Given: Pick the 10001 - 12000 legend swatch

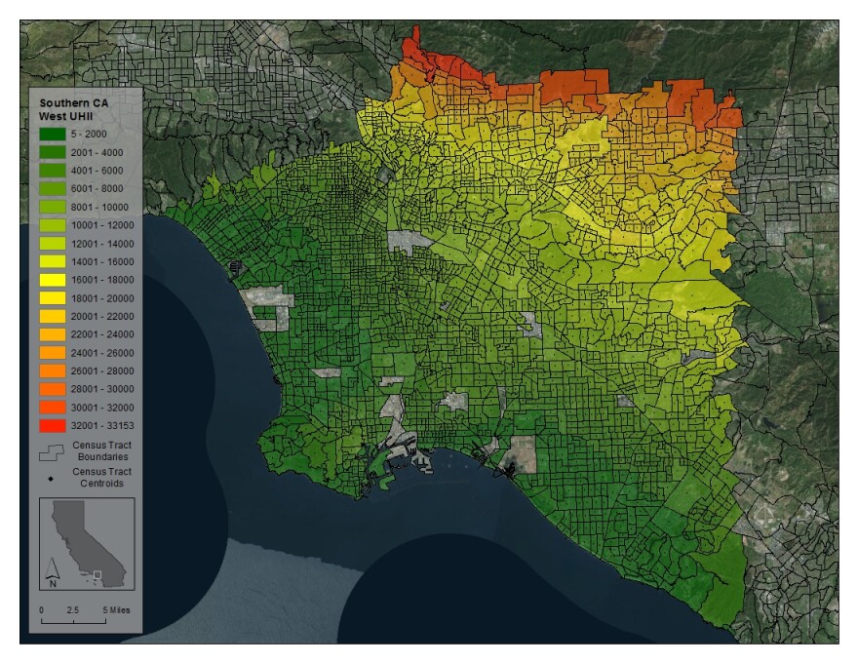Looking at the screenshot, I should [x=53, y=225].
